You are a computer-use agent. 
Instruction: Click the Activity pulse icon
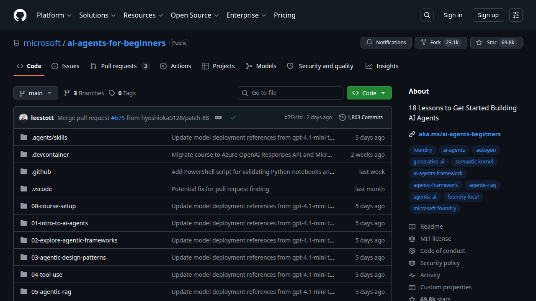tap(412, 275)
